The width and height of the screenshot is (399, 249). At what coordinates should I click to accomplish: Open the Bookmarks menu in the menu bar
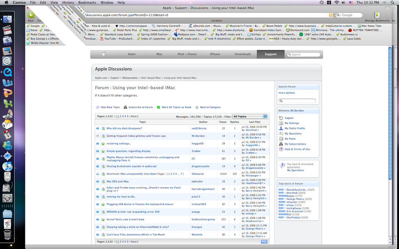87,2
